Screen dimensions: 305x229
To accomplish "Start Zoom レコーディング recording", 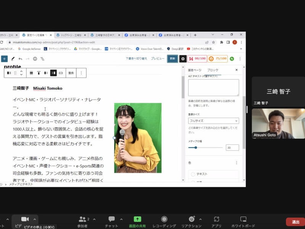I will tap(164, 222).
